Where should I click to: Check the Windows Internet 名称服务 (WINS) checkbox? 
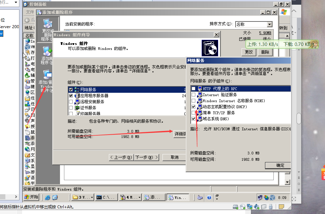193,101
